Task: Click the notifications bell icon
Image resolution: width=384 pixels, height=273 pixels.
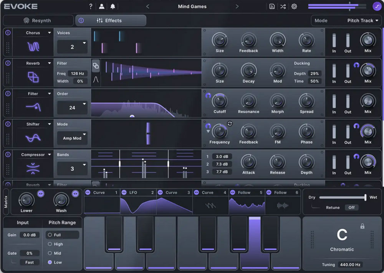Action: 113,7
